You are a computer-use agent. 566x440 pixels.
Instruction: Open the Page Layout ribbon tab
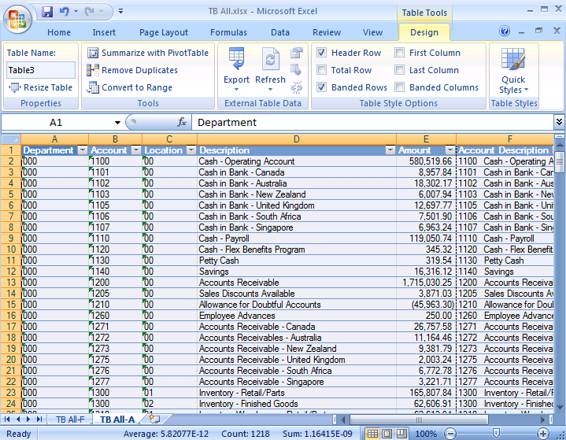click(164, 32)
